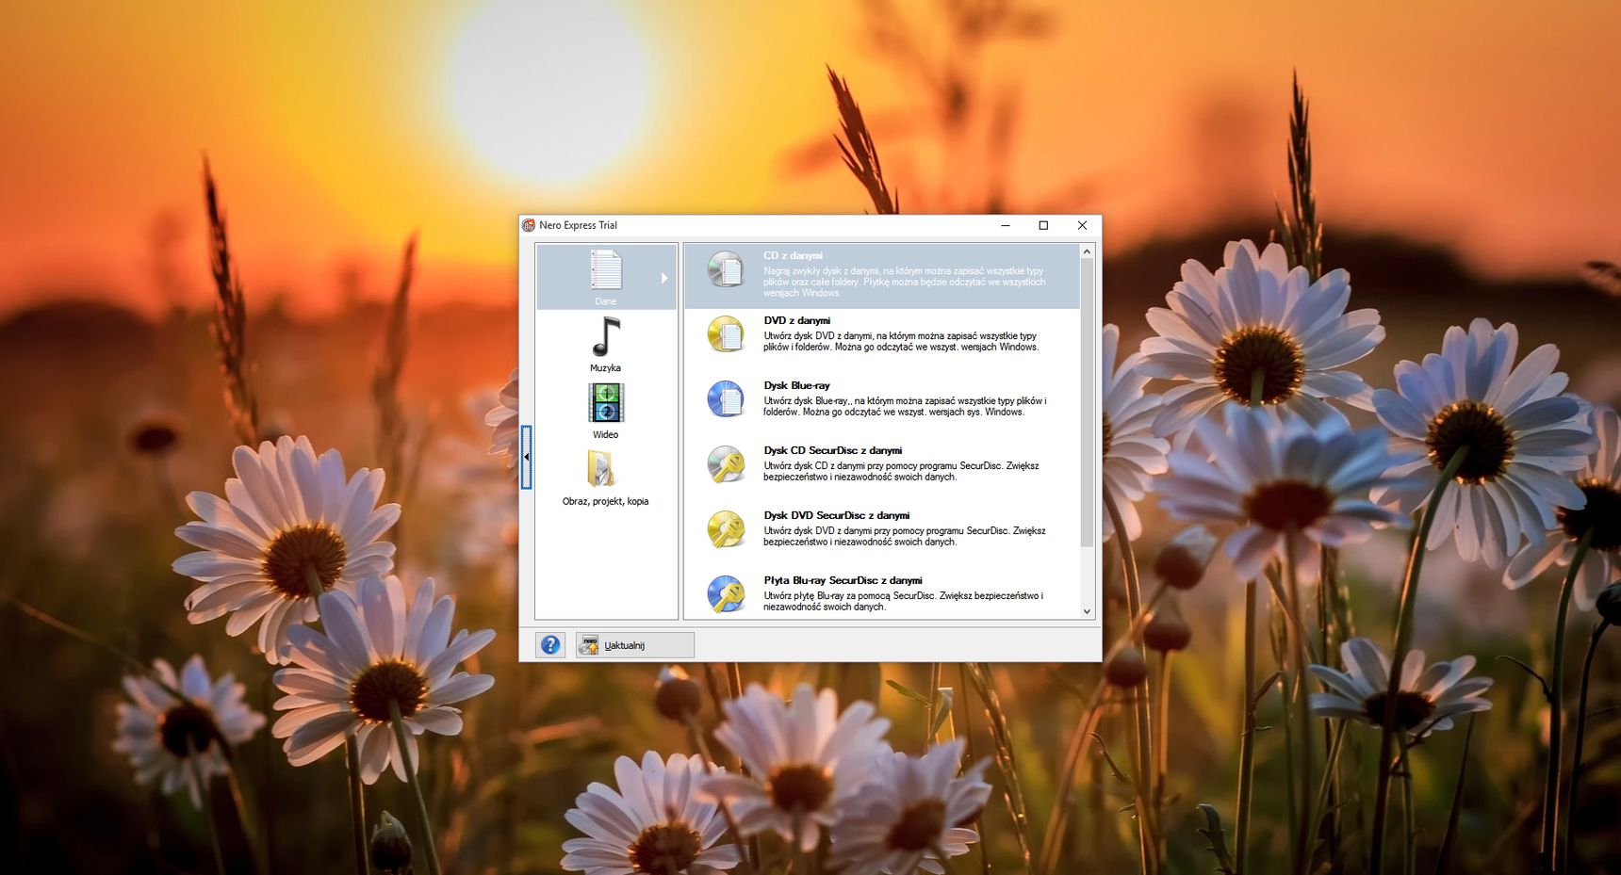
Task: Click the Płyta Blu-ray SecurDisc key icon
Action: tap(727, 594)
